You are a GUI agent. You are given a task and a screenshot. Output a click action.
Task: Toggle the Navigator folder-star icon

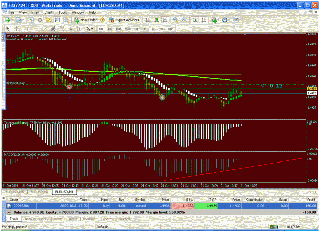pos(49,20)
